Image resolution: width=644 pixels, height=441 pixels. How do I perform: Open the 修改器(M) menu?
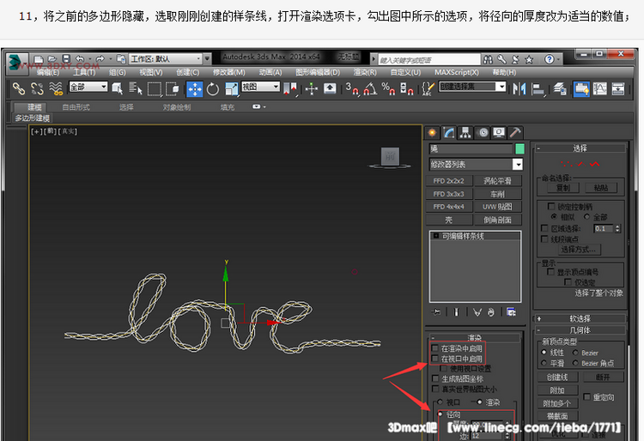coord(228,72)
